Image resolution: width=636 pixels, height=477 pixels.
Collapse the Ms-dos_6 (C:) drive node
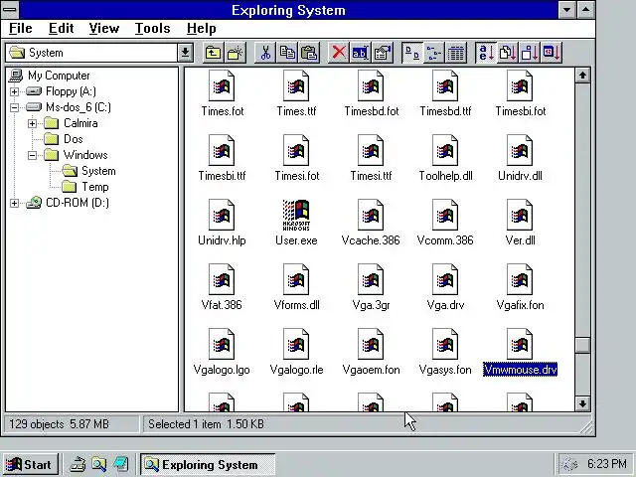pyautogui.click(x=14, y=107)
